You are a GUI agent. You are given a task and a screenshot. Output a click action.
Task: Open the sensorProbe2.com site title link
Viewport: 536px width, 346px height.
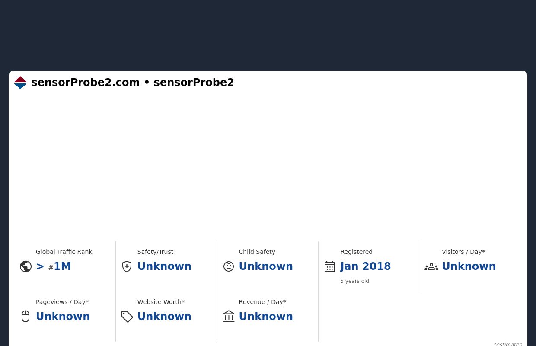click(x=86, y=83)
